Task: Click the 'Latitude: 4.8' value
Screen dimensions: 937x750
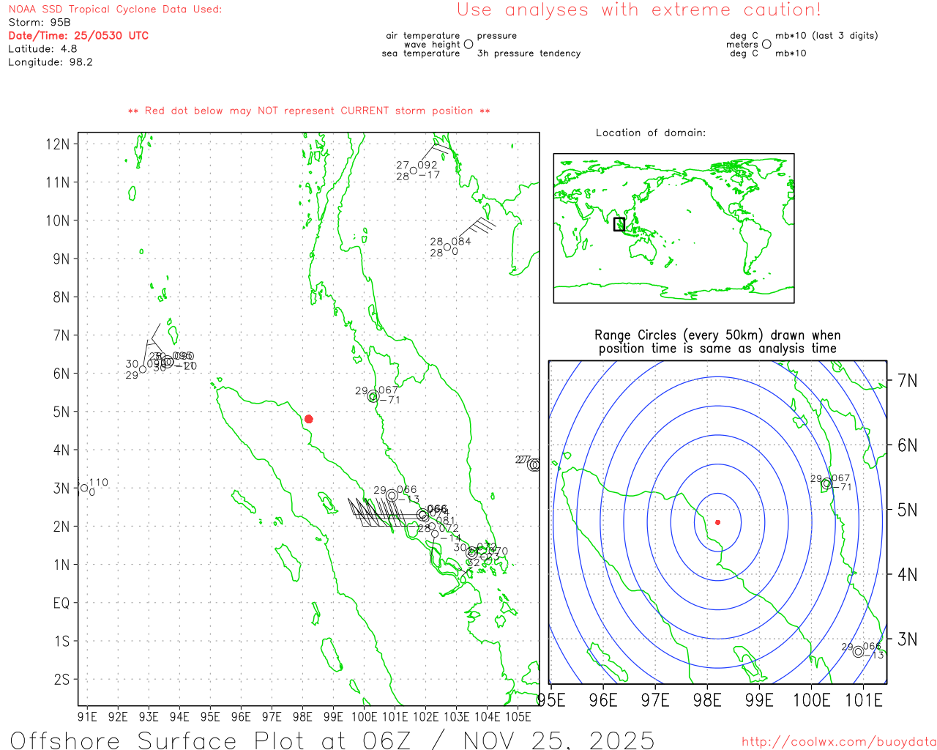Action: pyautogui.click(x=42, y=49)
